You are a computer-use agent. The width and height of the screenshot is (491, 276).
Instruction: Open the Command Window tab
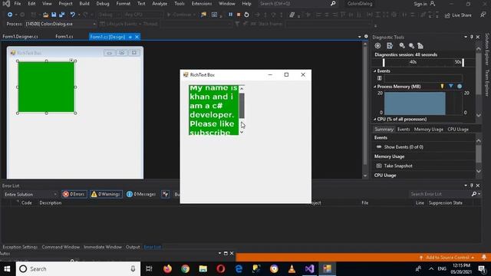(x=61, y=247)
